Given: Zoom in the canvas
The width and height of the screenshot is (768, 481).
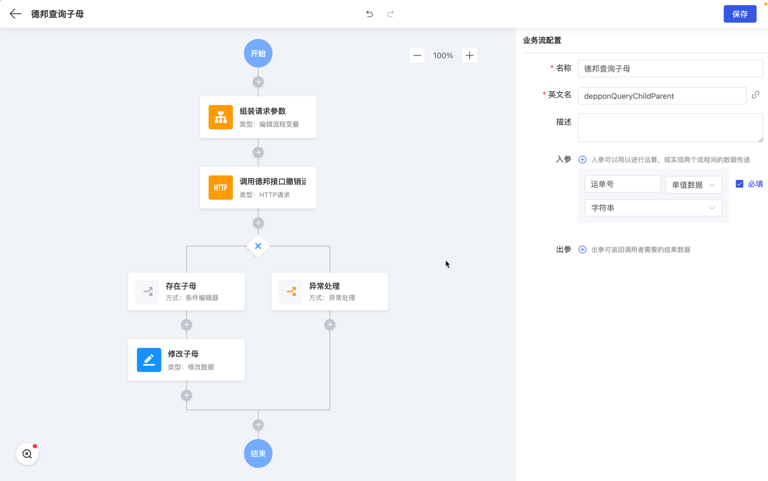Looking at the screenshot, I should pyautogui.click(x=469, y=56).
